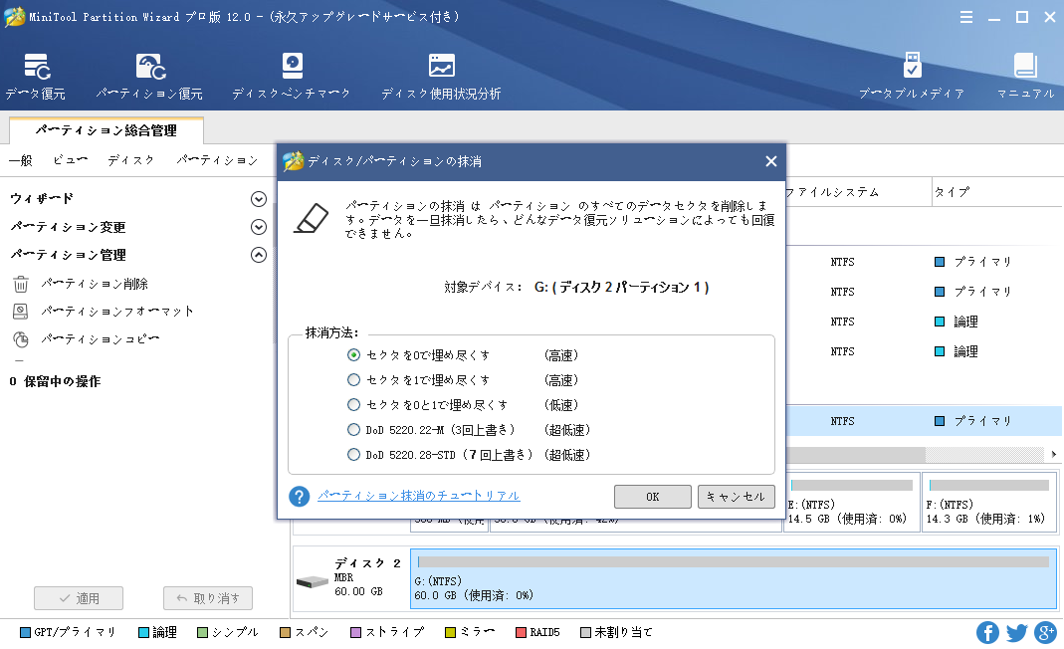Click the 未割り当て legend color swatch
This screenshot has height=649, width=1064.
click(585, 633)
